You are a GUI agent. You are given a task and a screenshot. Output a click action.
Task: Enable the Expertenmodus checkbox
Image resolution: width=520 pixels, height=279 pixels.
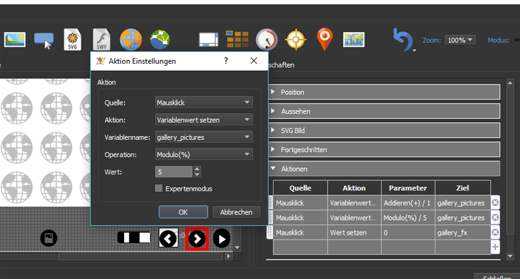tap(159, 189)
